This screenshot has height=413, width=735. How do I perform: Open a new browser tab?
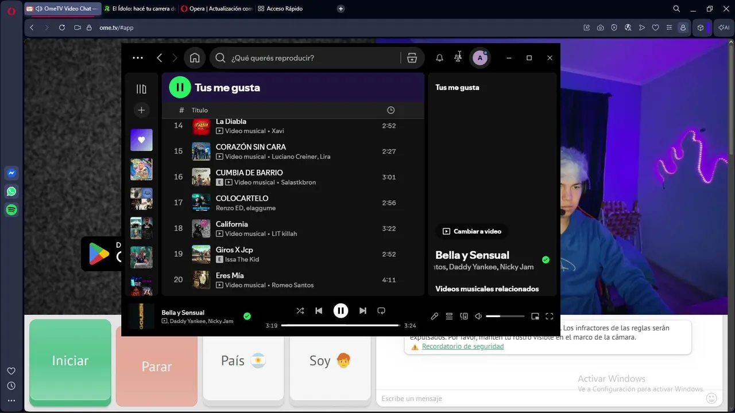point(341,9)
